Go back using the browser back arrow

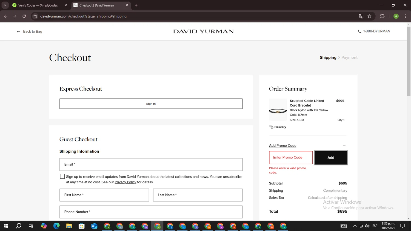coord(5,16)
